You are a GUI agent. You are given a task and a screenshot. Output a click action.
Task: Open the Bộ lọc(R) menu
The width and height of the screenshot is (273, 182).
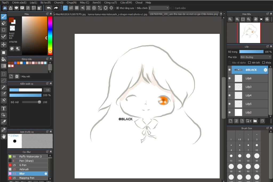pos(46,2)
